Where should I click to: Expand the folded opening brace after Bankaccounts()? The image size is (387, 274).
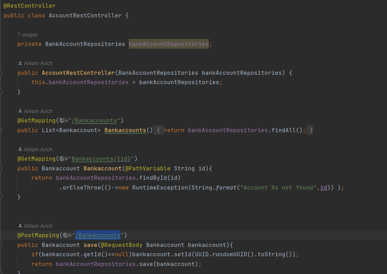click(158, 130)
